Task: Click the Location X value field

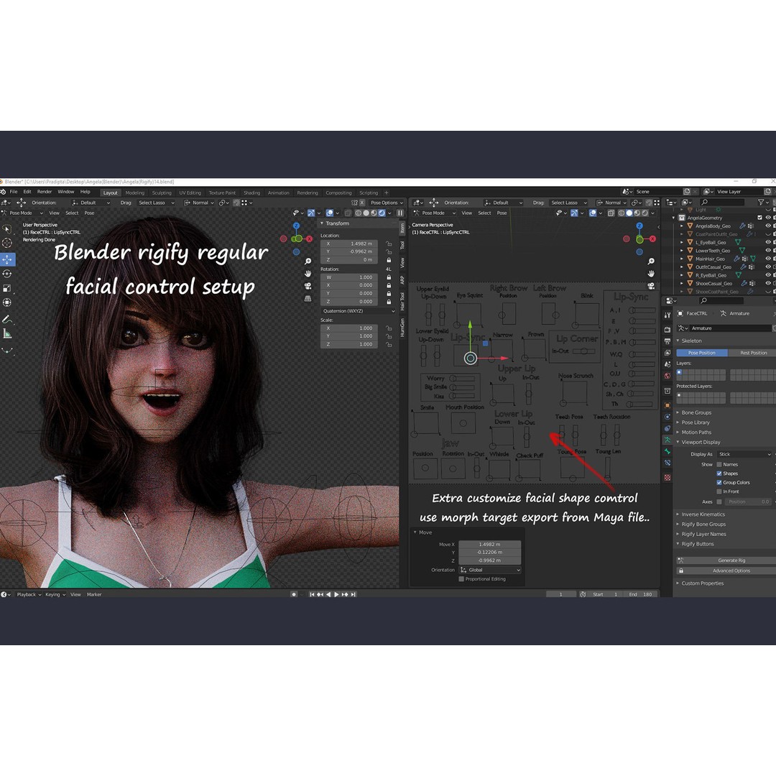Action: 349,244
